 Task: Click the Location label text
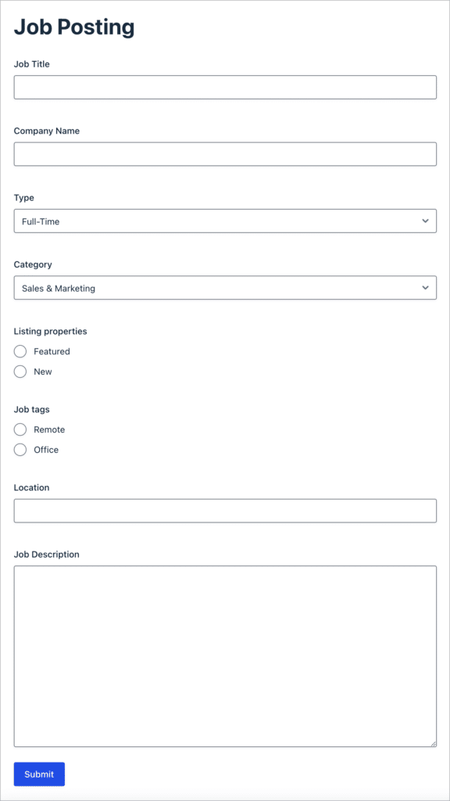[x=31, y=488]
